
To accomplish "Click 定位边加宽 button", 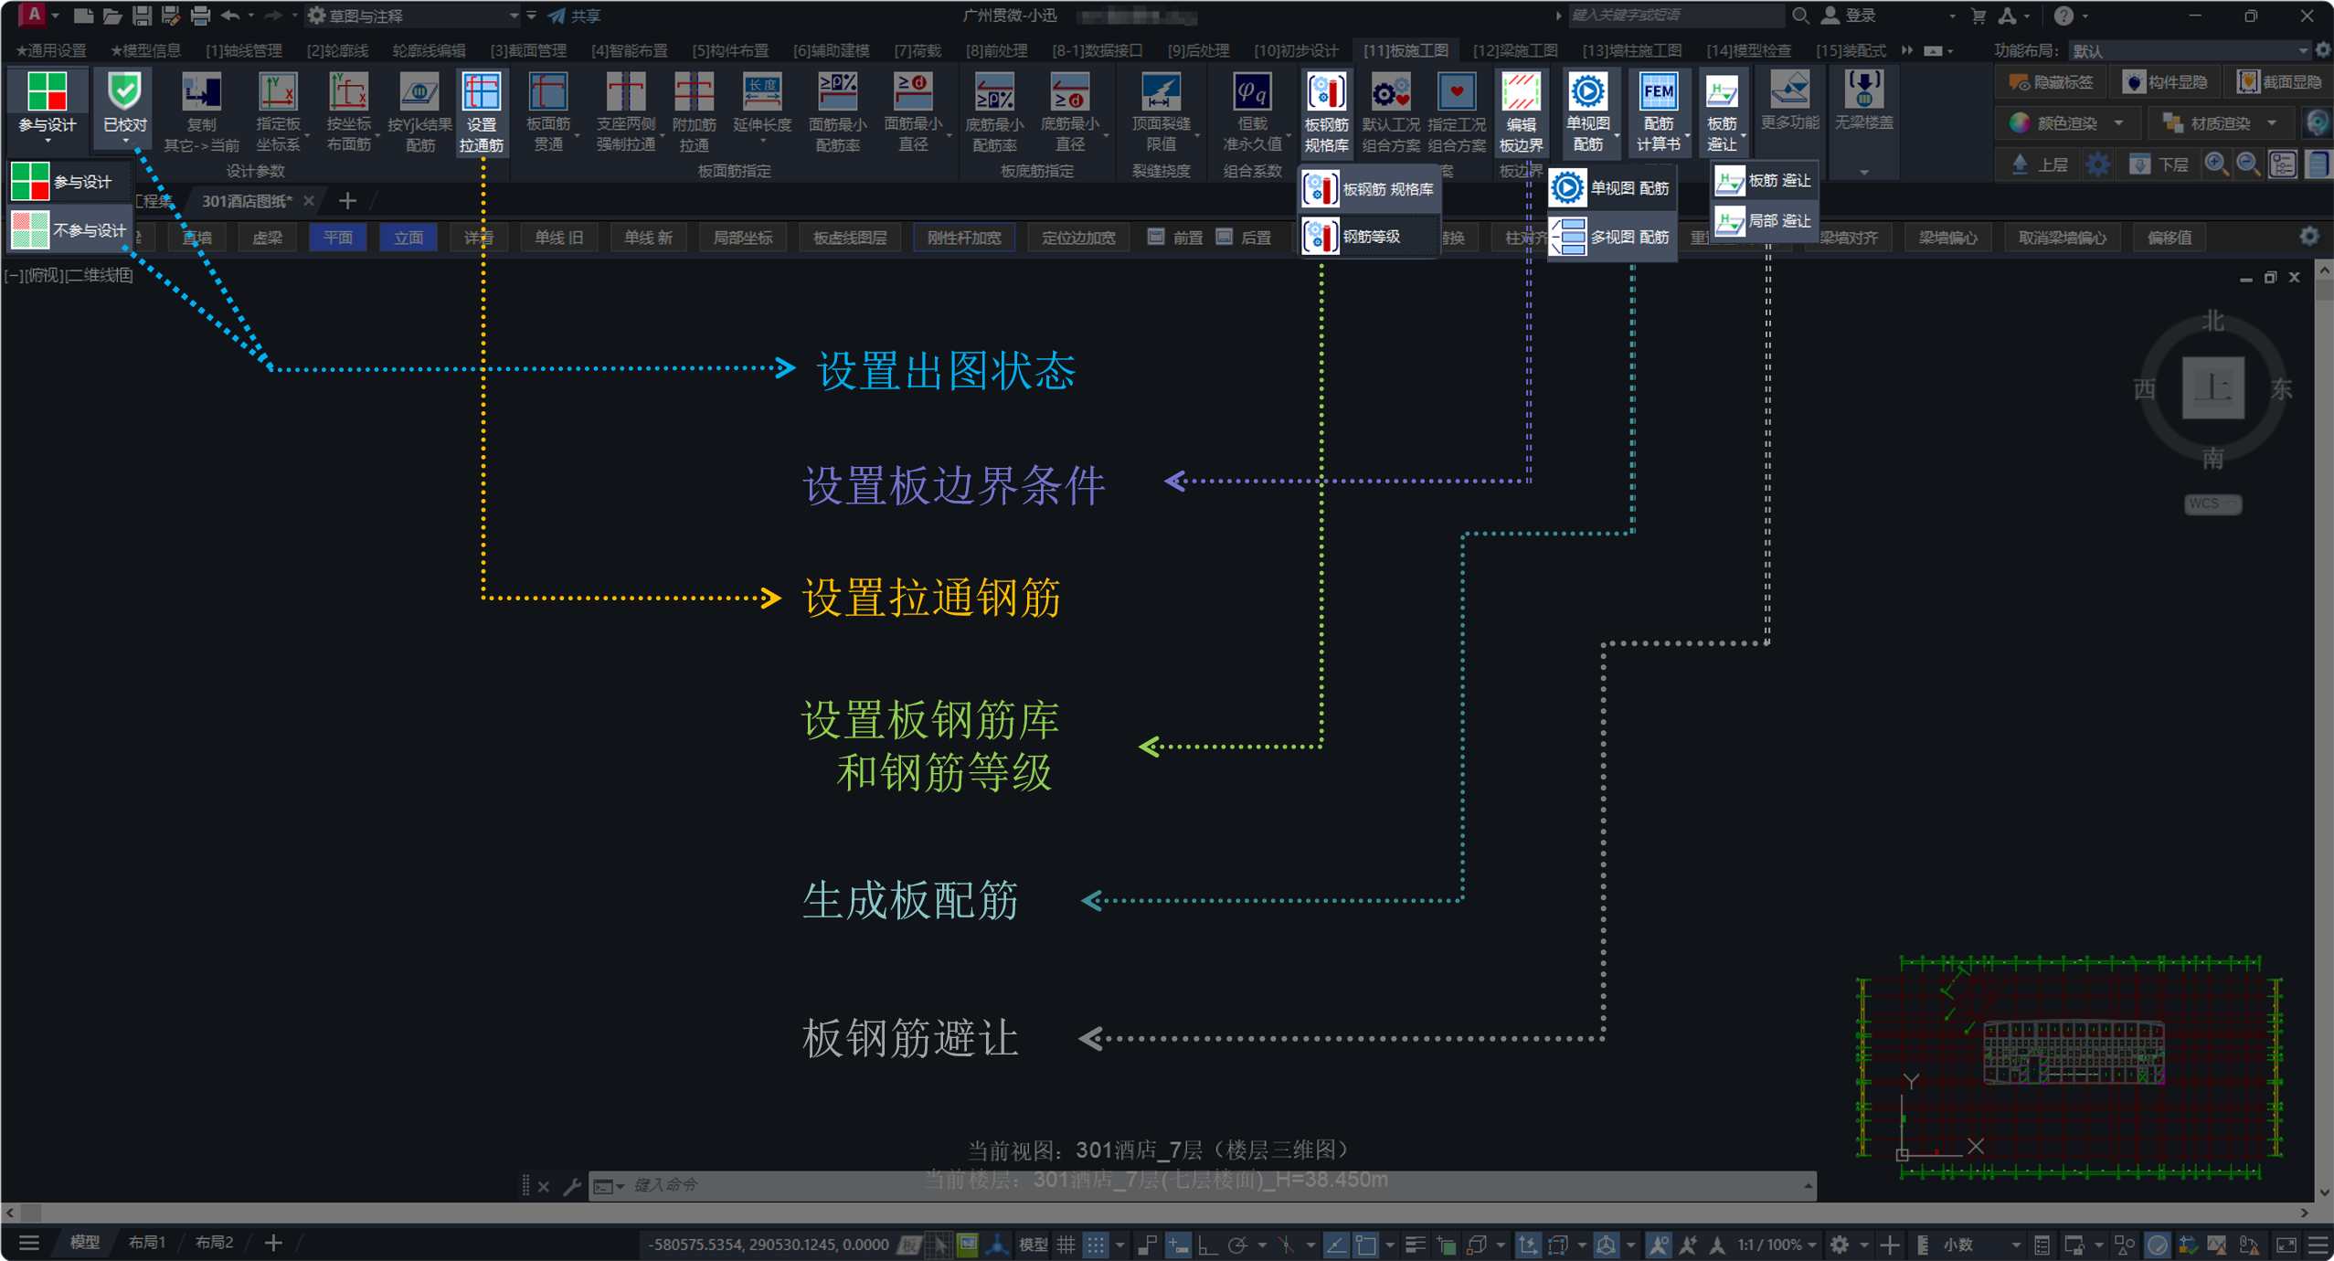I will tap(1077, 238).
